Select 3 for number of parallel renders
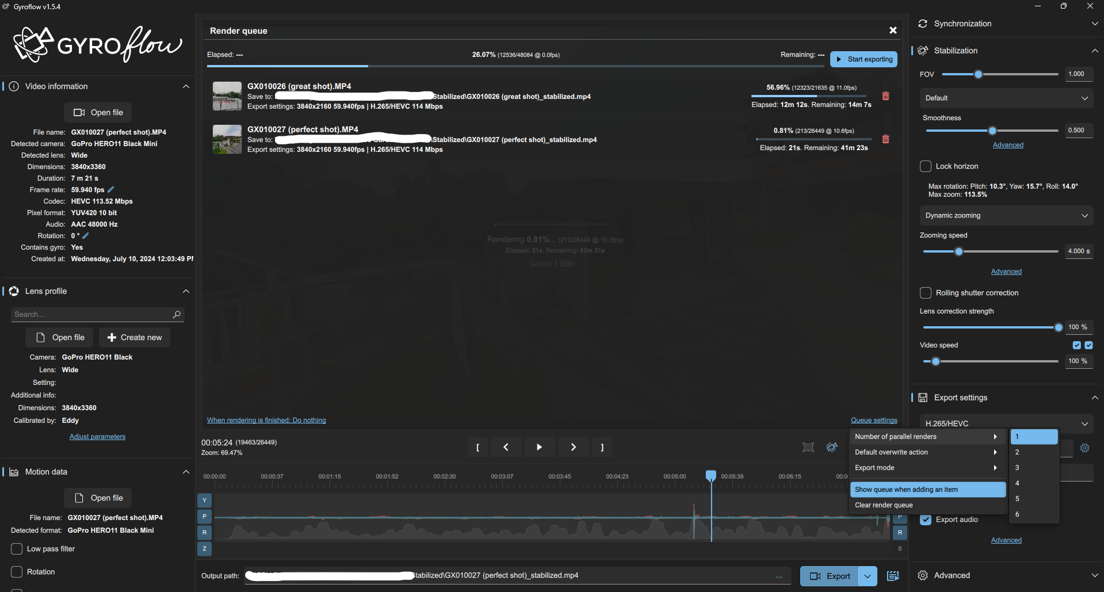The image size is (1104, 592). pyautogui.click(x=1033, y=467)
